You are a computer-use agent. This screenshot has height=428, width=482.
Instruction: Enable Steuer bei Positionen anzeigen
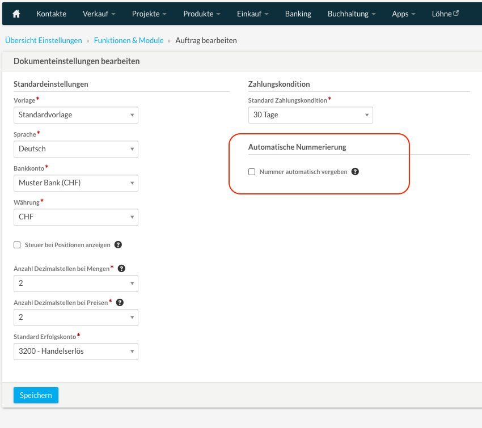[x=17, y=244]
